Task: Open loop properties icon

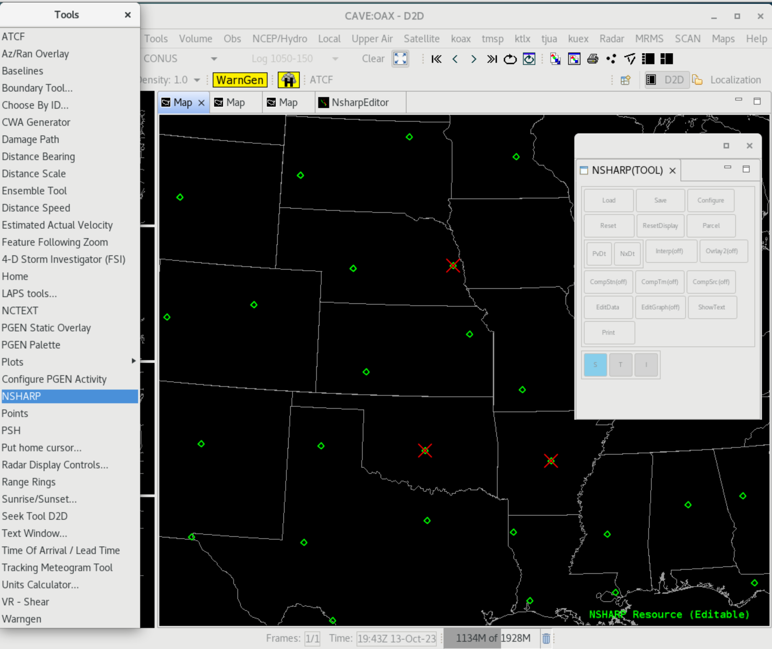Action: [529, 59]
